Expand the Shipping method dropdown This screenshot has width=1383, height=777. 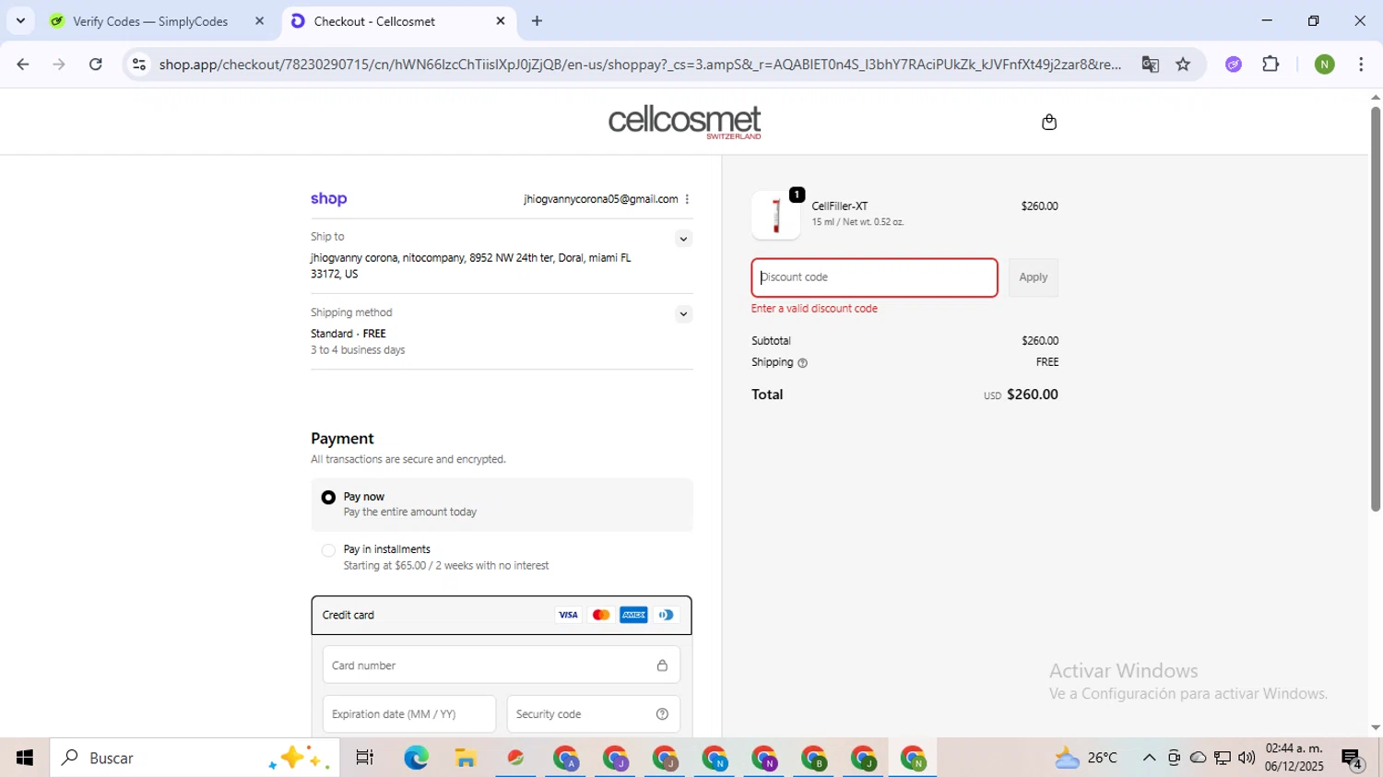point(683,314)
